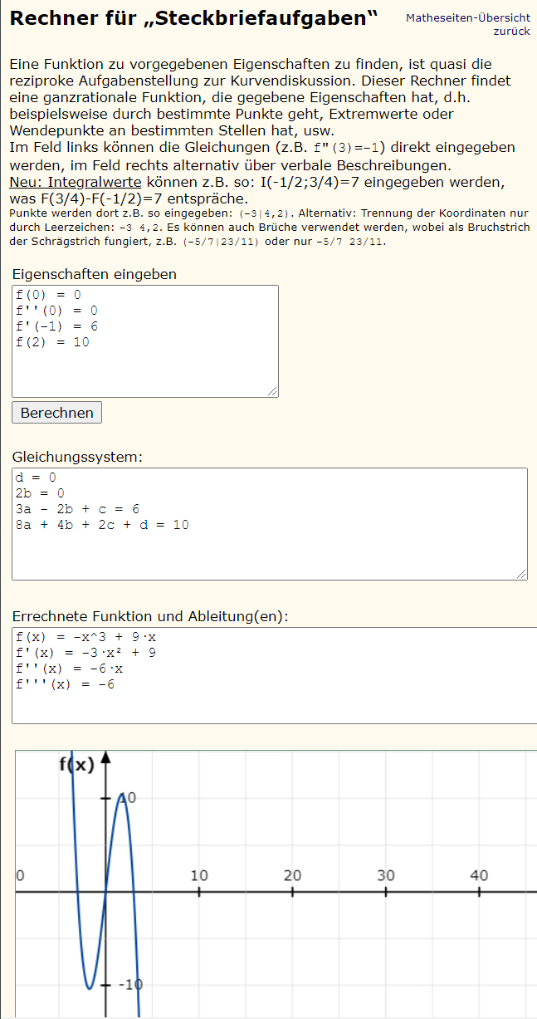Click the line "f'(-1) = 6" in input
The height and width of the screenshot is (1019, 537).
pos(56,326)
